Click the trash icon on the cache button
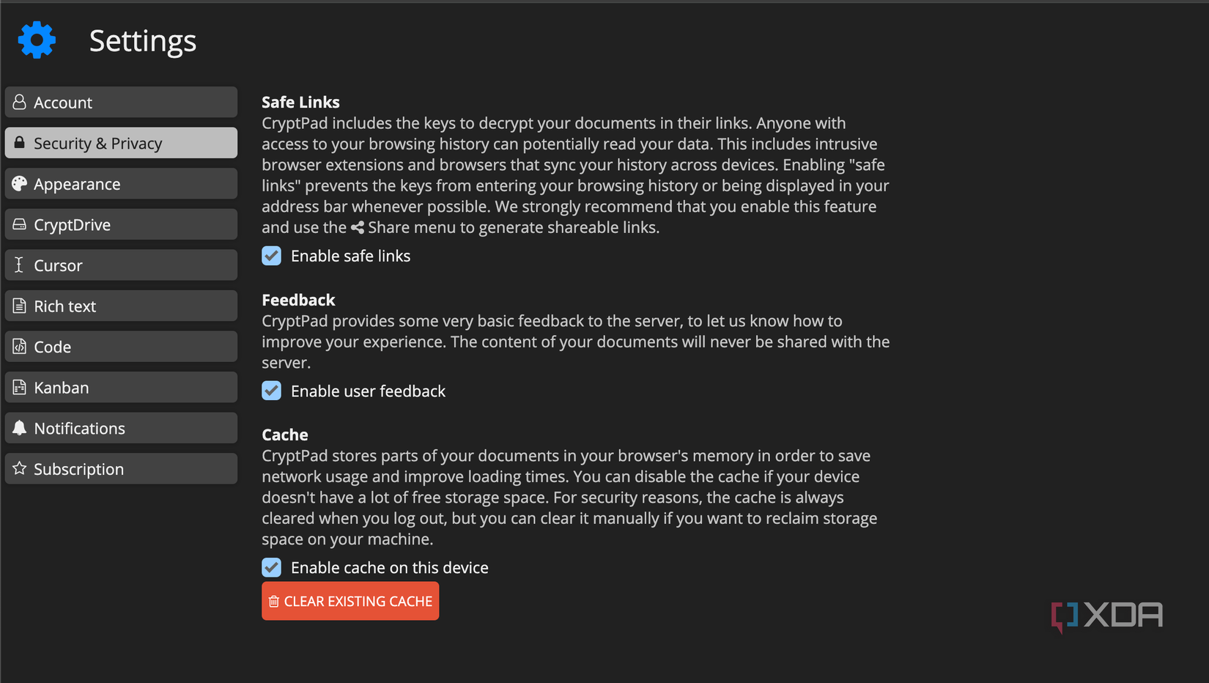This screenshot has width=1209, height=683. pos(275,601)
